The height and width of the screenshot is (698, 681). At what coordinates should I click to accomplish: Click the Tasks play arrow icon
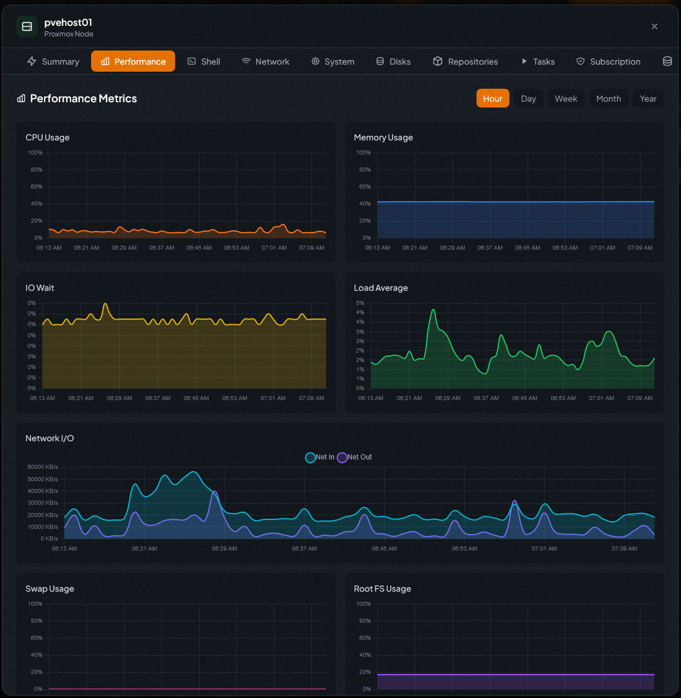tap(524, 61)
